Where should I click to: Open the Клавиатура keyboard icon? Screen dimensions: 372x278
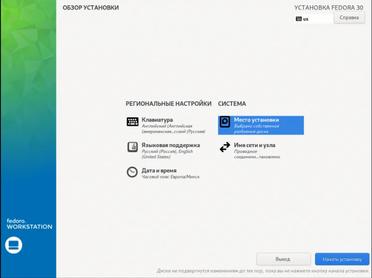tap(132, 122)
